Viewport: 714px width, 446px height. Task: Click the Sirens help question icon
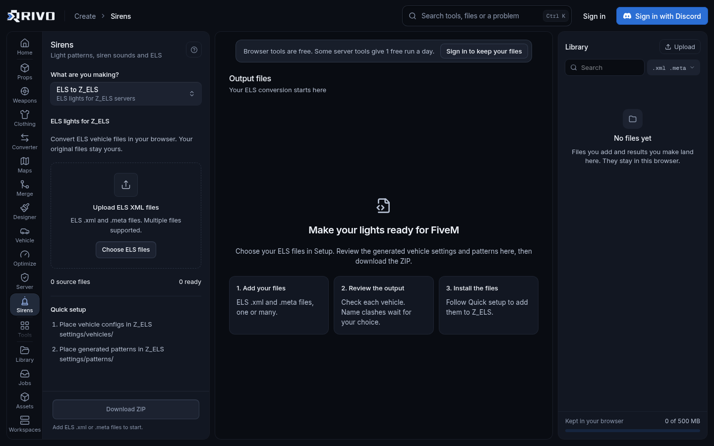coord(194,50)
